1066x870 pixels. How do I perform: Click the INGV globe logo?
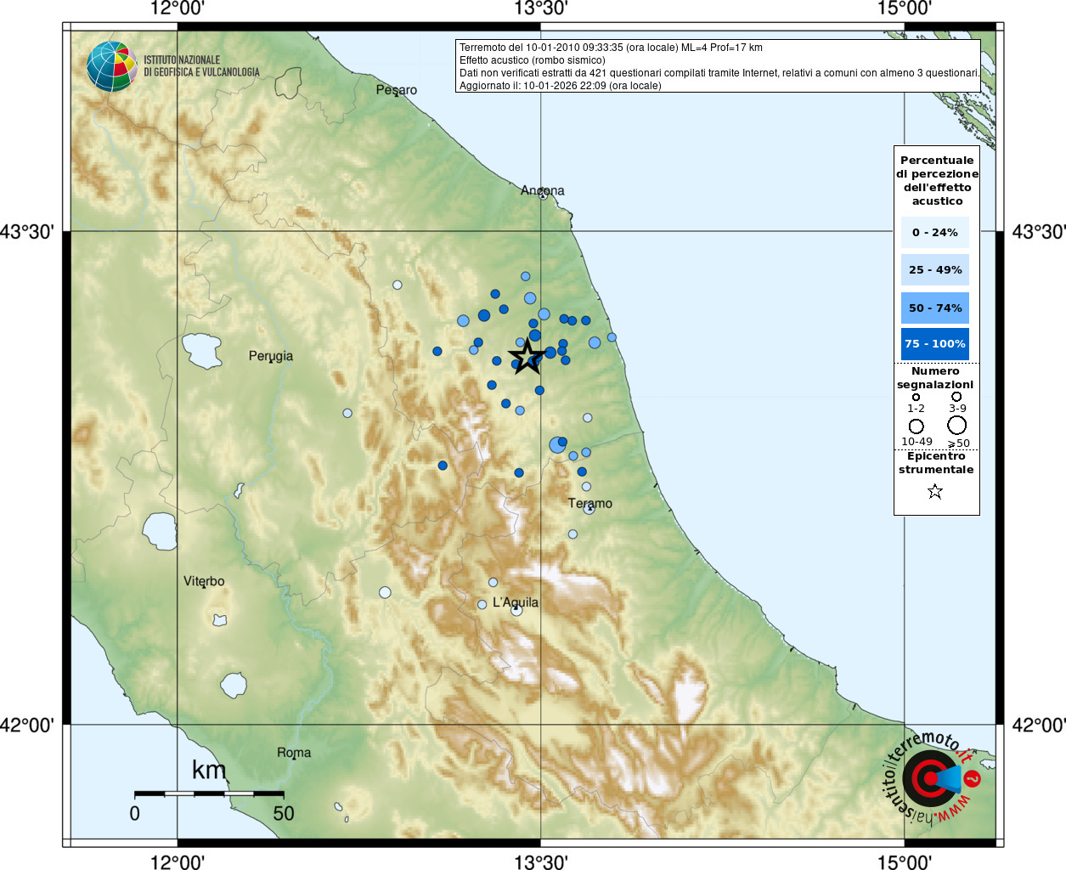(111, 66)
